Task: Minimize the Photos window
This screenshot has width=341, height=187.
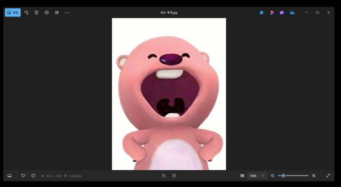Action: (x=306, y=12)
